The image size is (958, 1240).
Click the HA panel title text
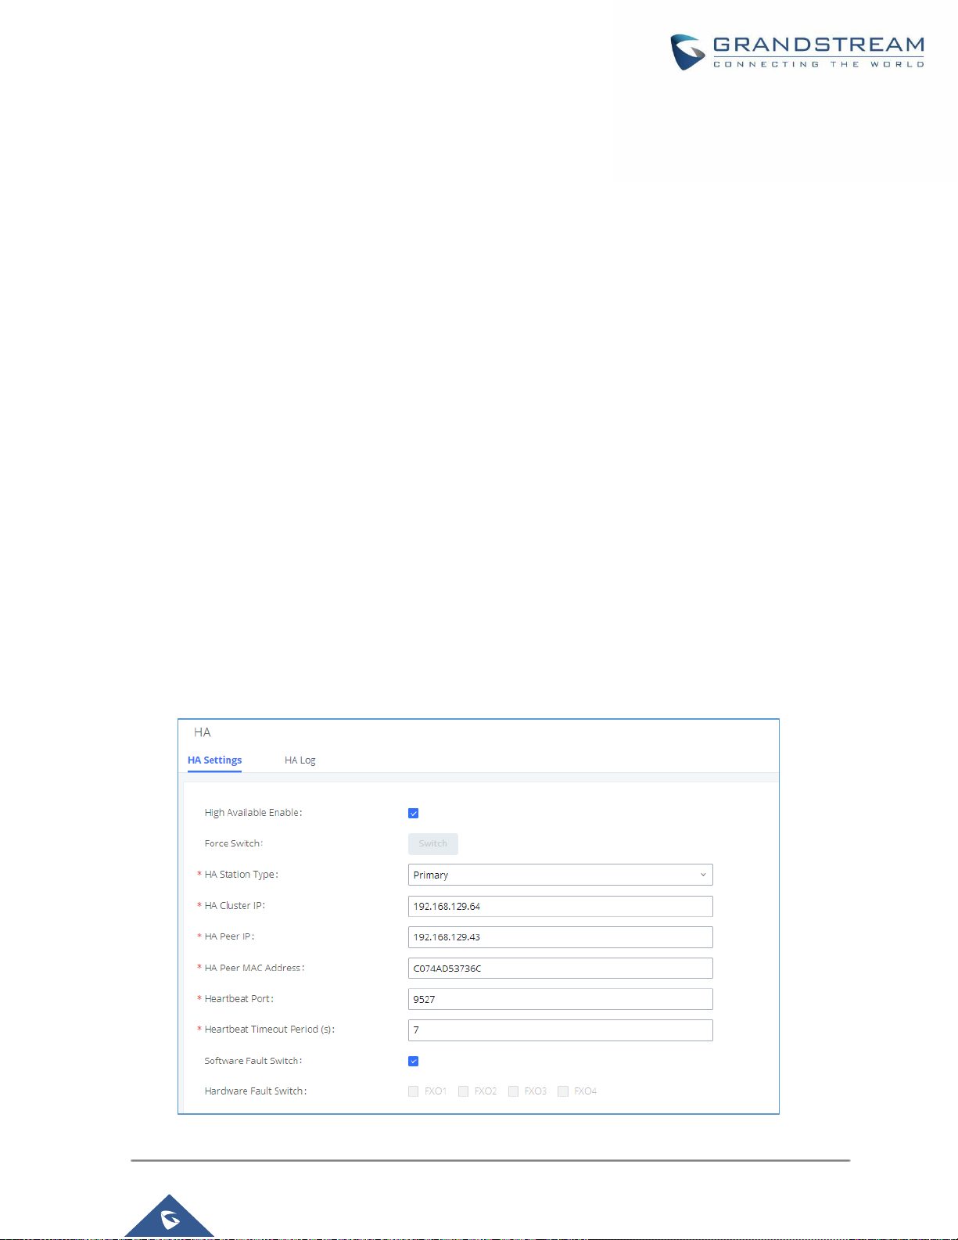(x=203, y=732)
